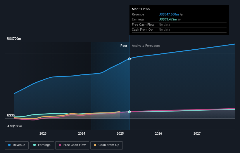240x153 pixels.
Task: Click the -US$100m axis label
Action: point(15,126)
